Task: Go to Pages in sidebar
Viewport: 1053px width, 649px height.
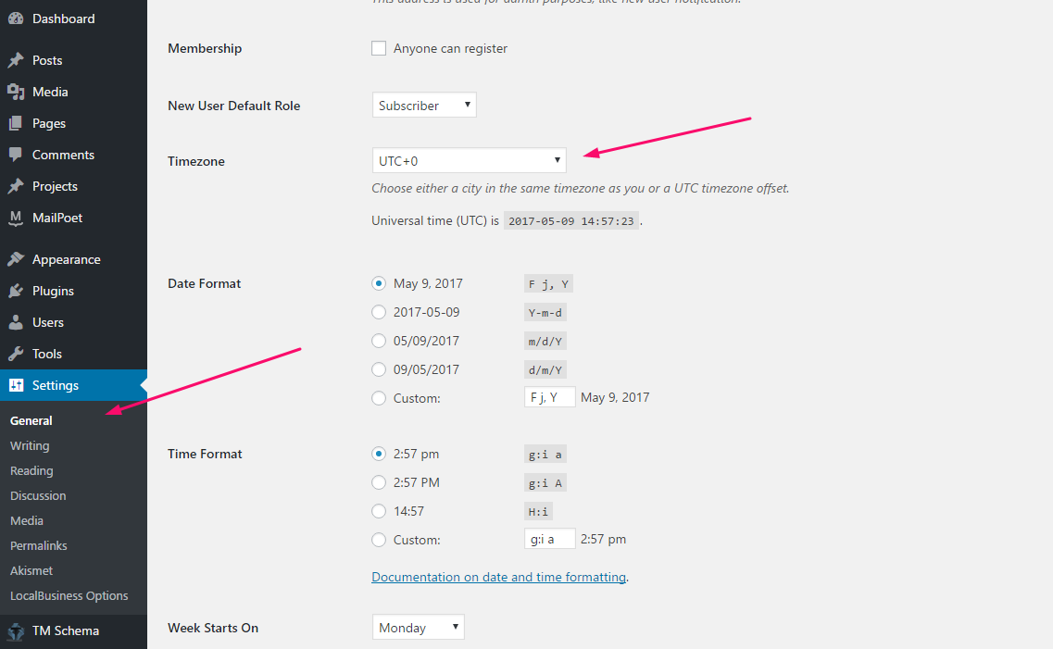Action: [73, 123]
